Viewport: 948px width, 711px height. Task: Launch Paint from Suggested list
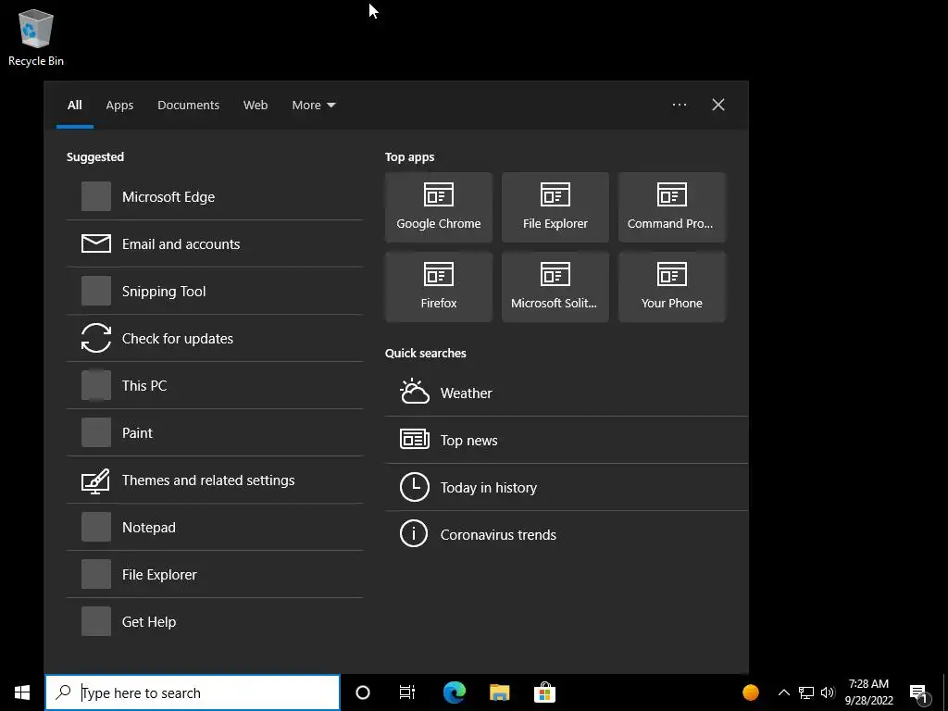215,432
